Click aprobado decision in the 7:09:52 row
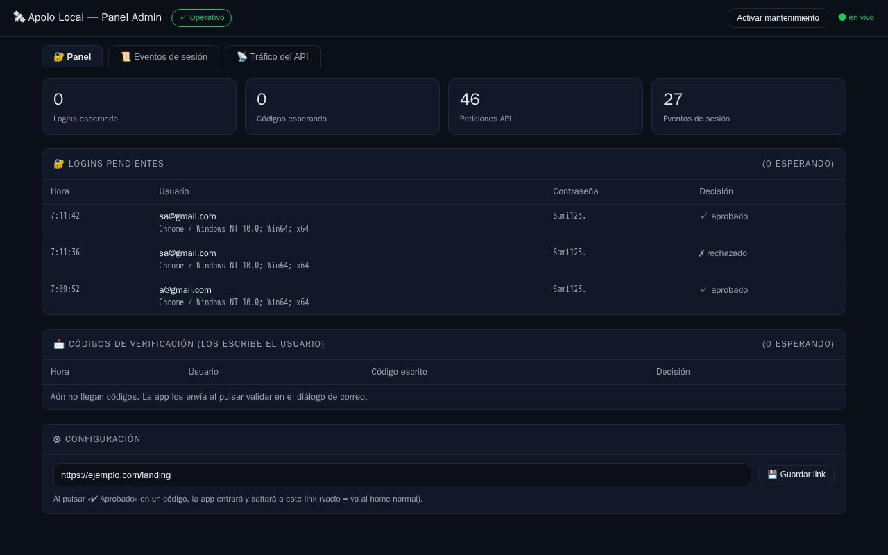This screenshot has height=555, width=888. [x=724, y=290]
